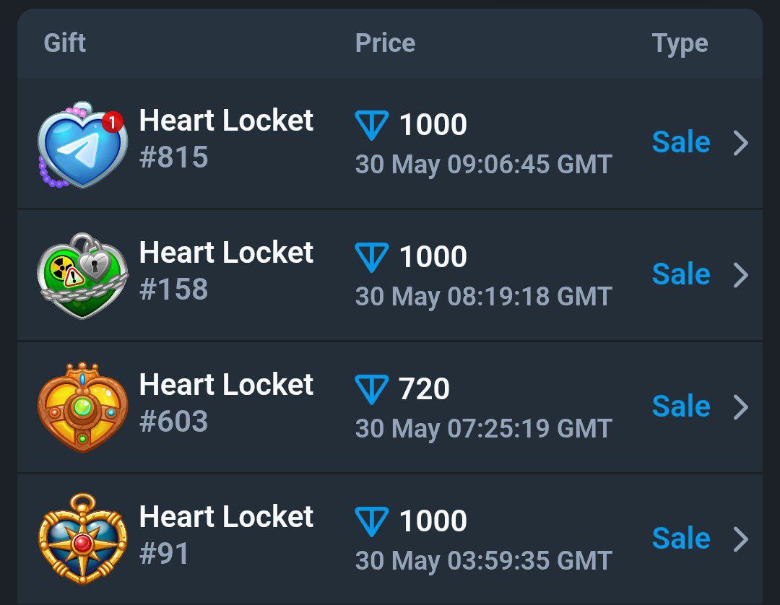Open the Sale link for Heart Locket #815
The width and height of the screenshot is (780, 605).
681,142
